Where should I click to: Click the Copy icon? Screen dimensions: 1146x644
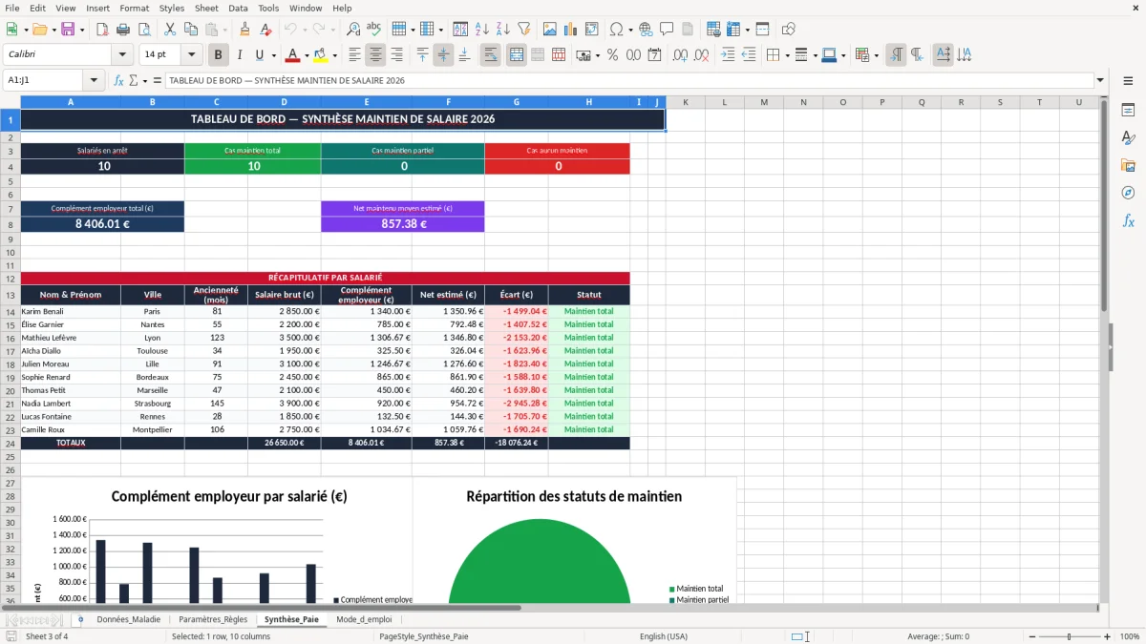(190, 30)
